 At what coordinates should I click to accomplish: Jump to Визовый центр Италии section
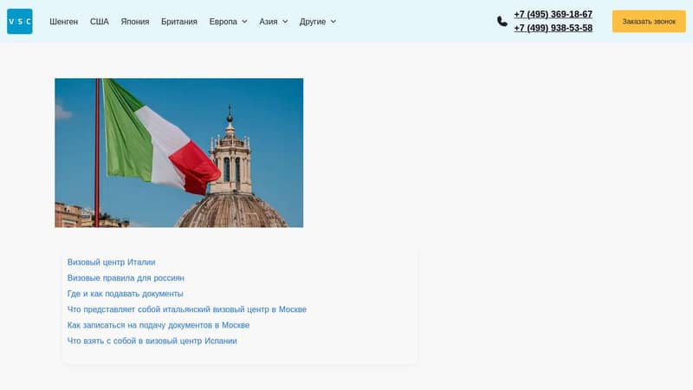(x=112, y=263)
